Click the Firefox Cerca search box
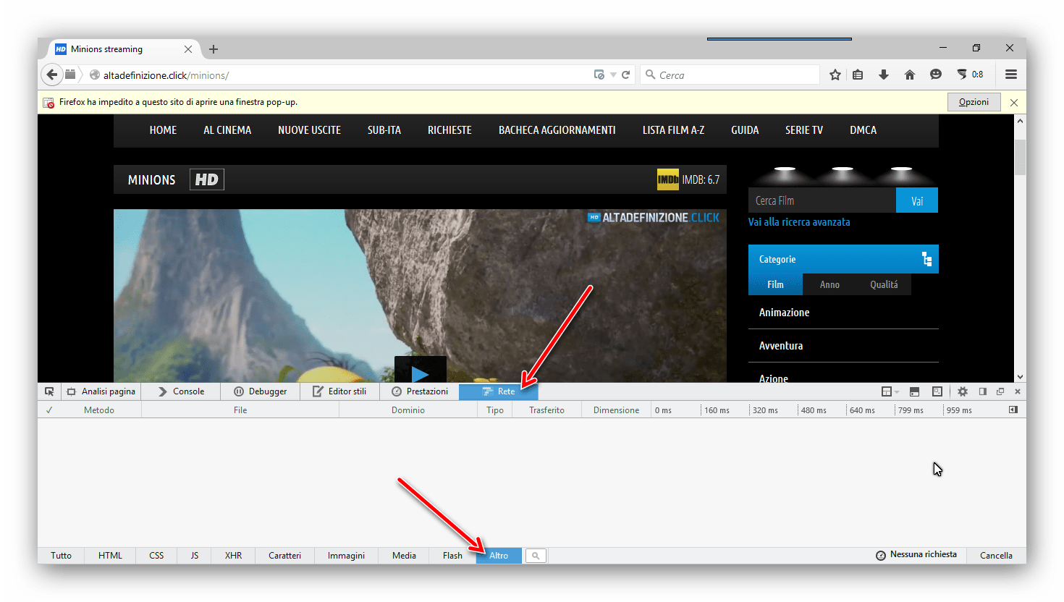Screen dimensions: 1064x602 pyautogui.click(x=730, y=75)
